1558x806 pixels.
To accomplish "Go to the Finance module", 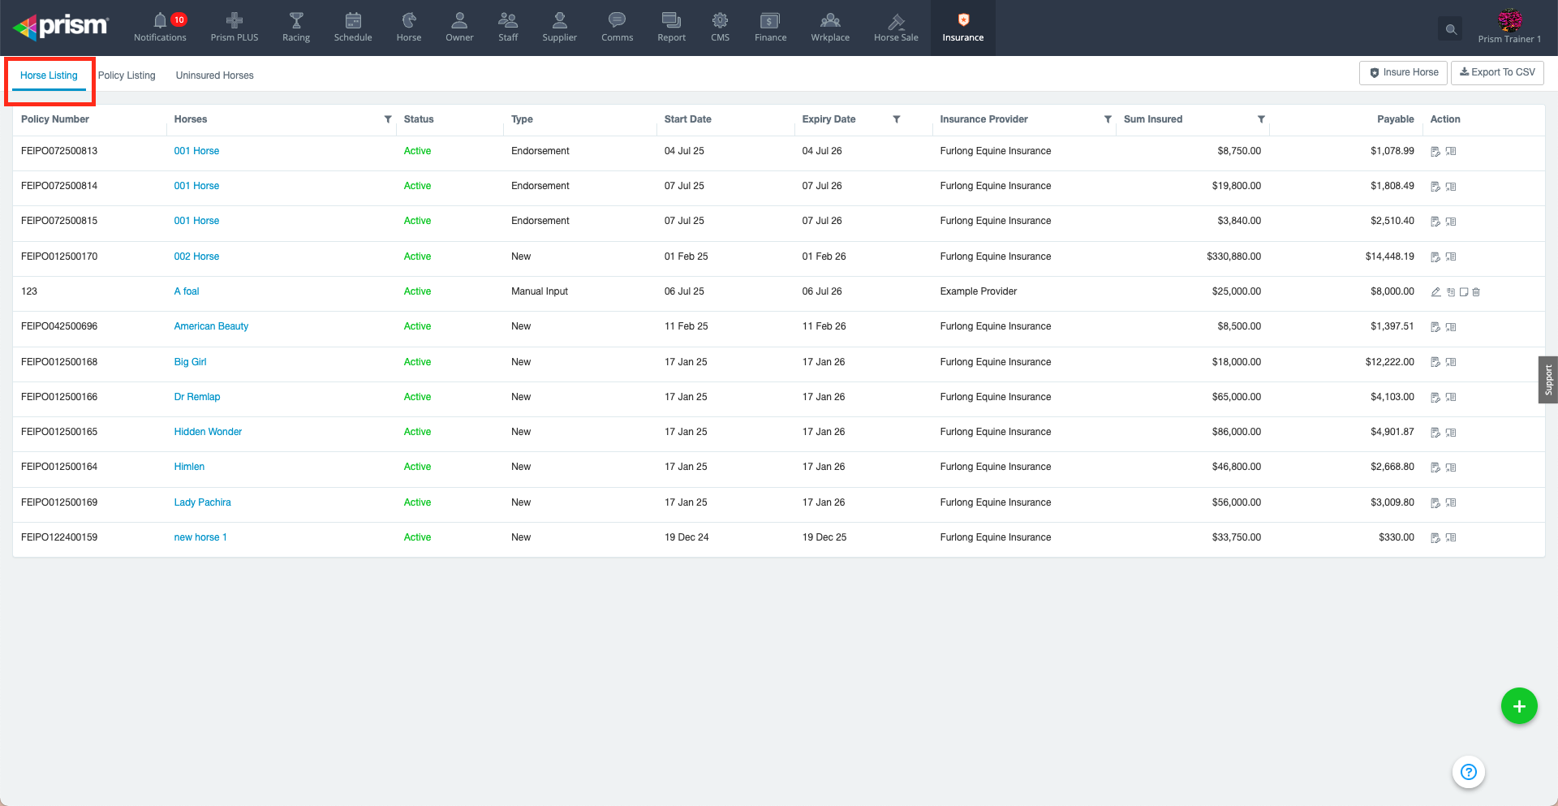I will (770, 27).
